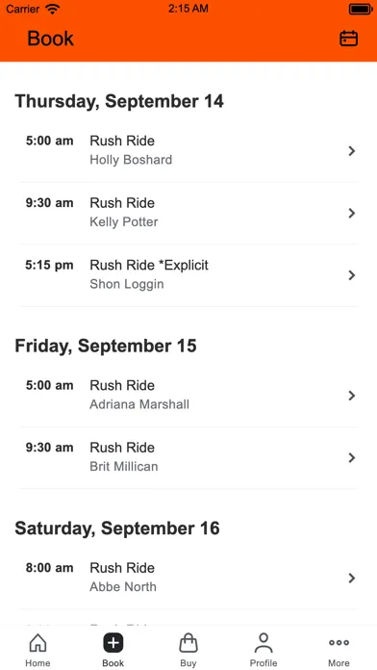Image resolution: width=377 pixels, height=670 pixels.
Task: Select Friday 5:00 am time slot
Action: (x=49, y=385)
